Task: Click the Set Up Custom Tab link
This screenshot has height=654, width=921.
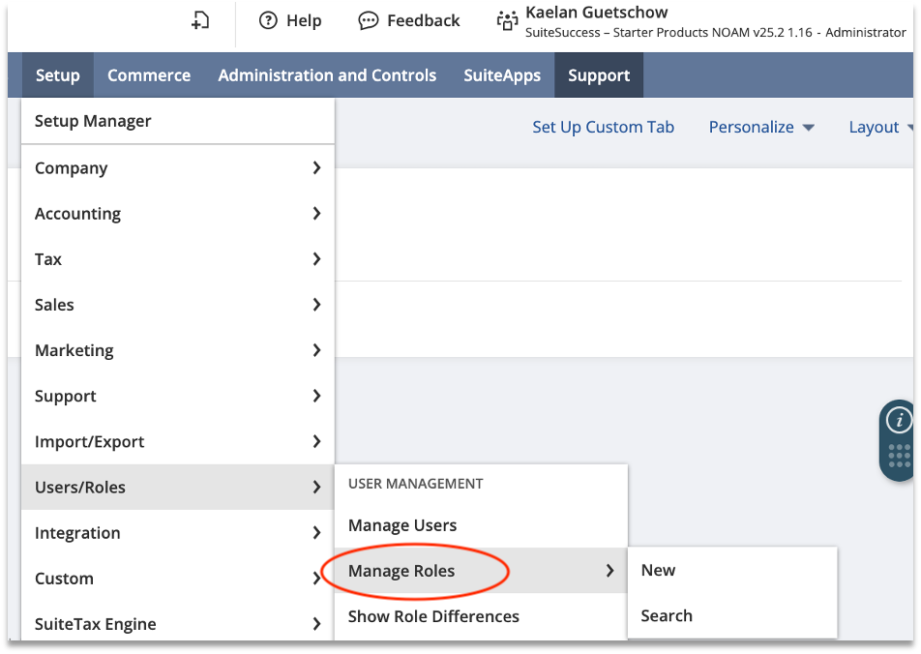Action: 604,127
